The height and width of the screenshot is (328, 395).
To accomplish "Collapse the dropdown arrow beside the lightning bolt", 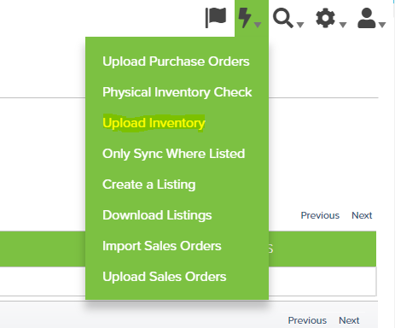I will point(258,25).
